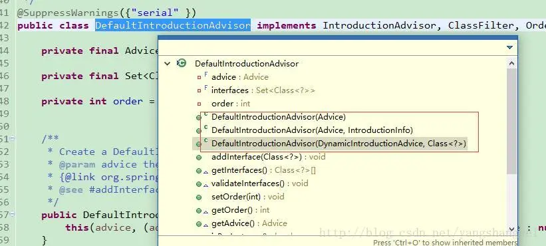
Task: Jump to setOrder(int) method
Action: pos(247,197)
